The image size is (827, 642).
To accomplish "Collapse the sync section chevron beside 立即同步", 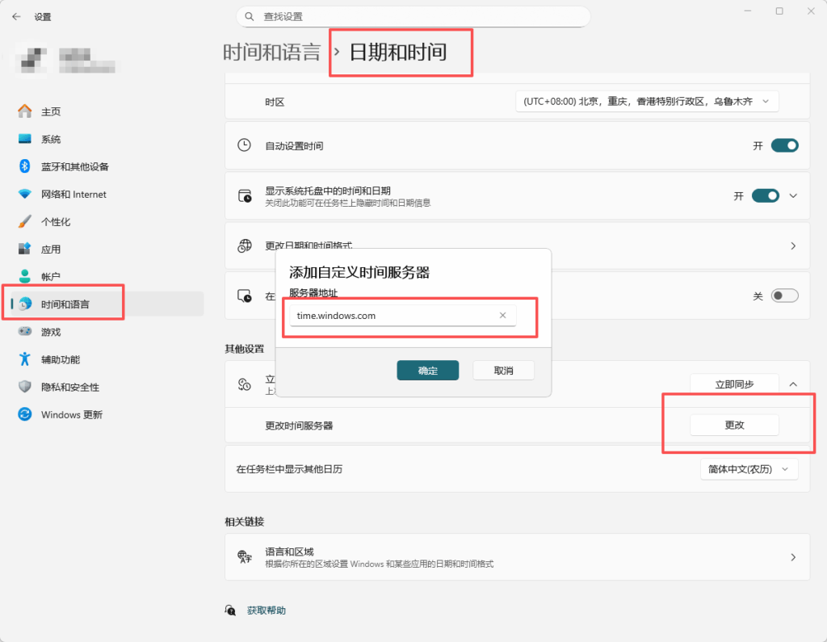I will coord(793,384).
